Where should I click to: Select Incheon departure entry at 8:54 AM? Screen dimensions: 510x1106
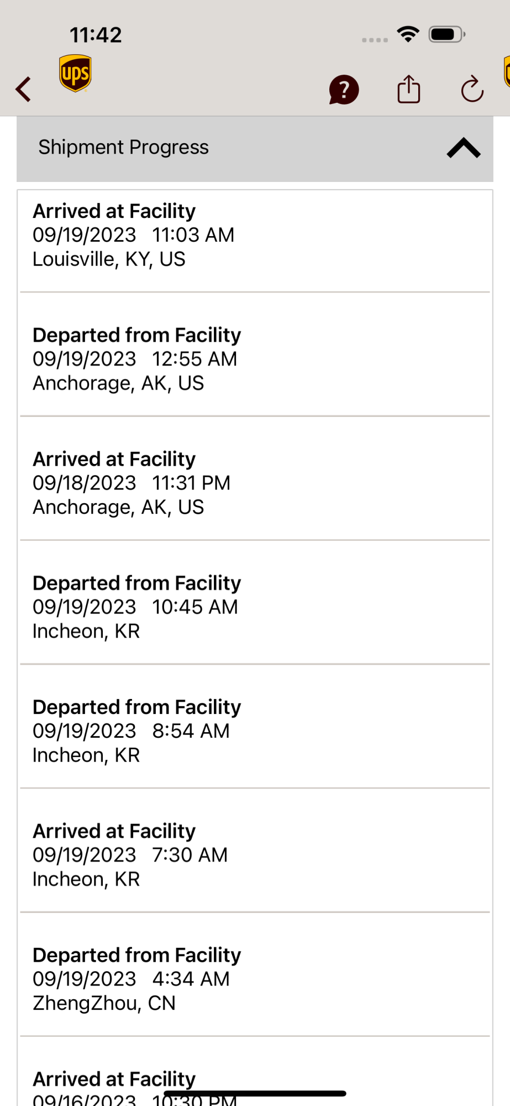(254, 731)
